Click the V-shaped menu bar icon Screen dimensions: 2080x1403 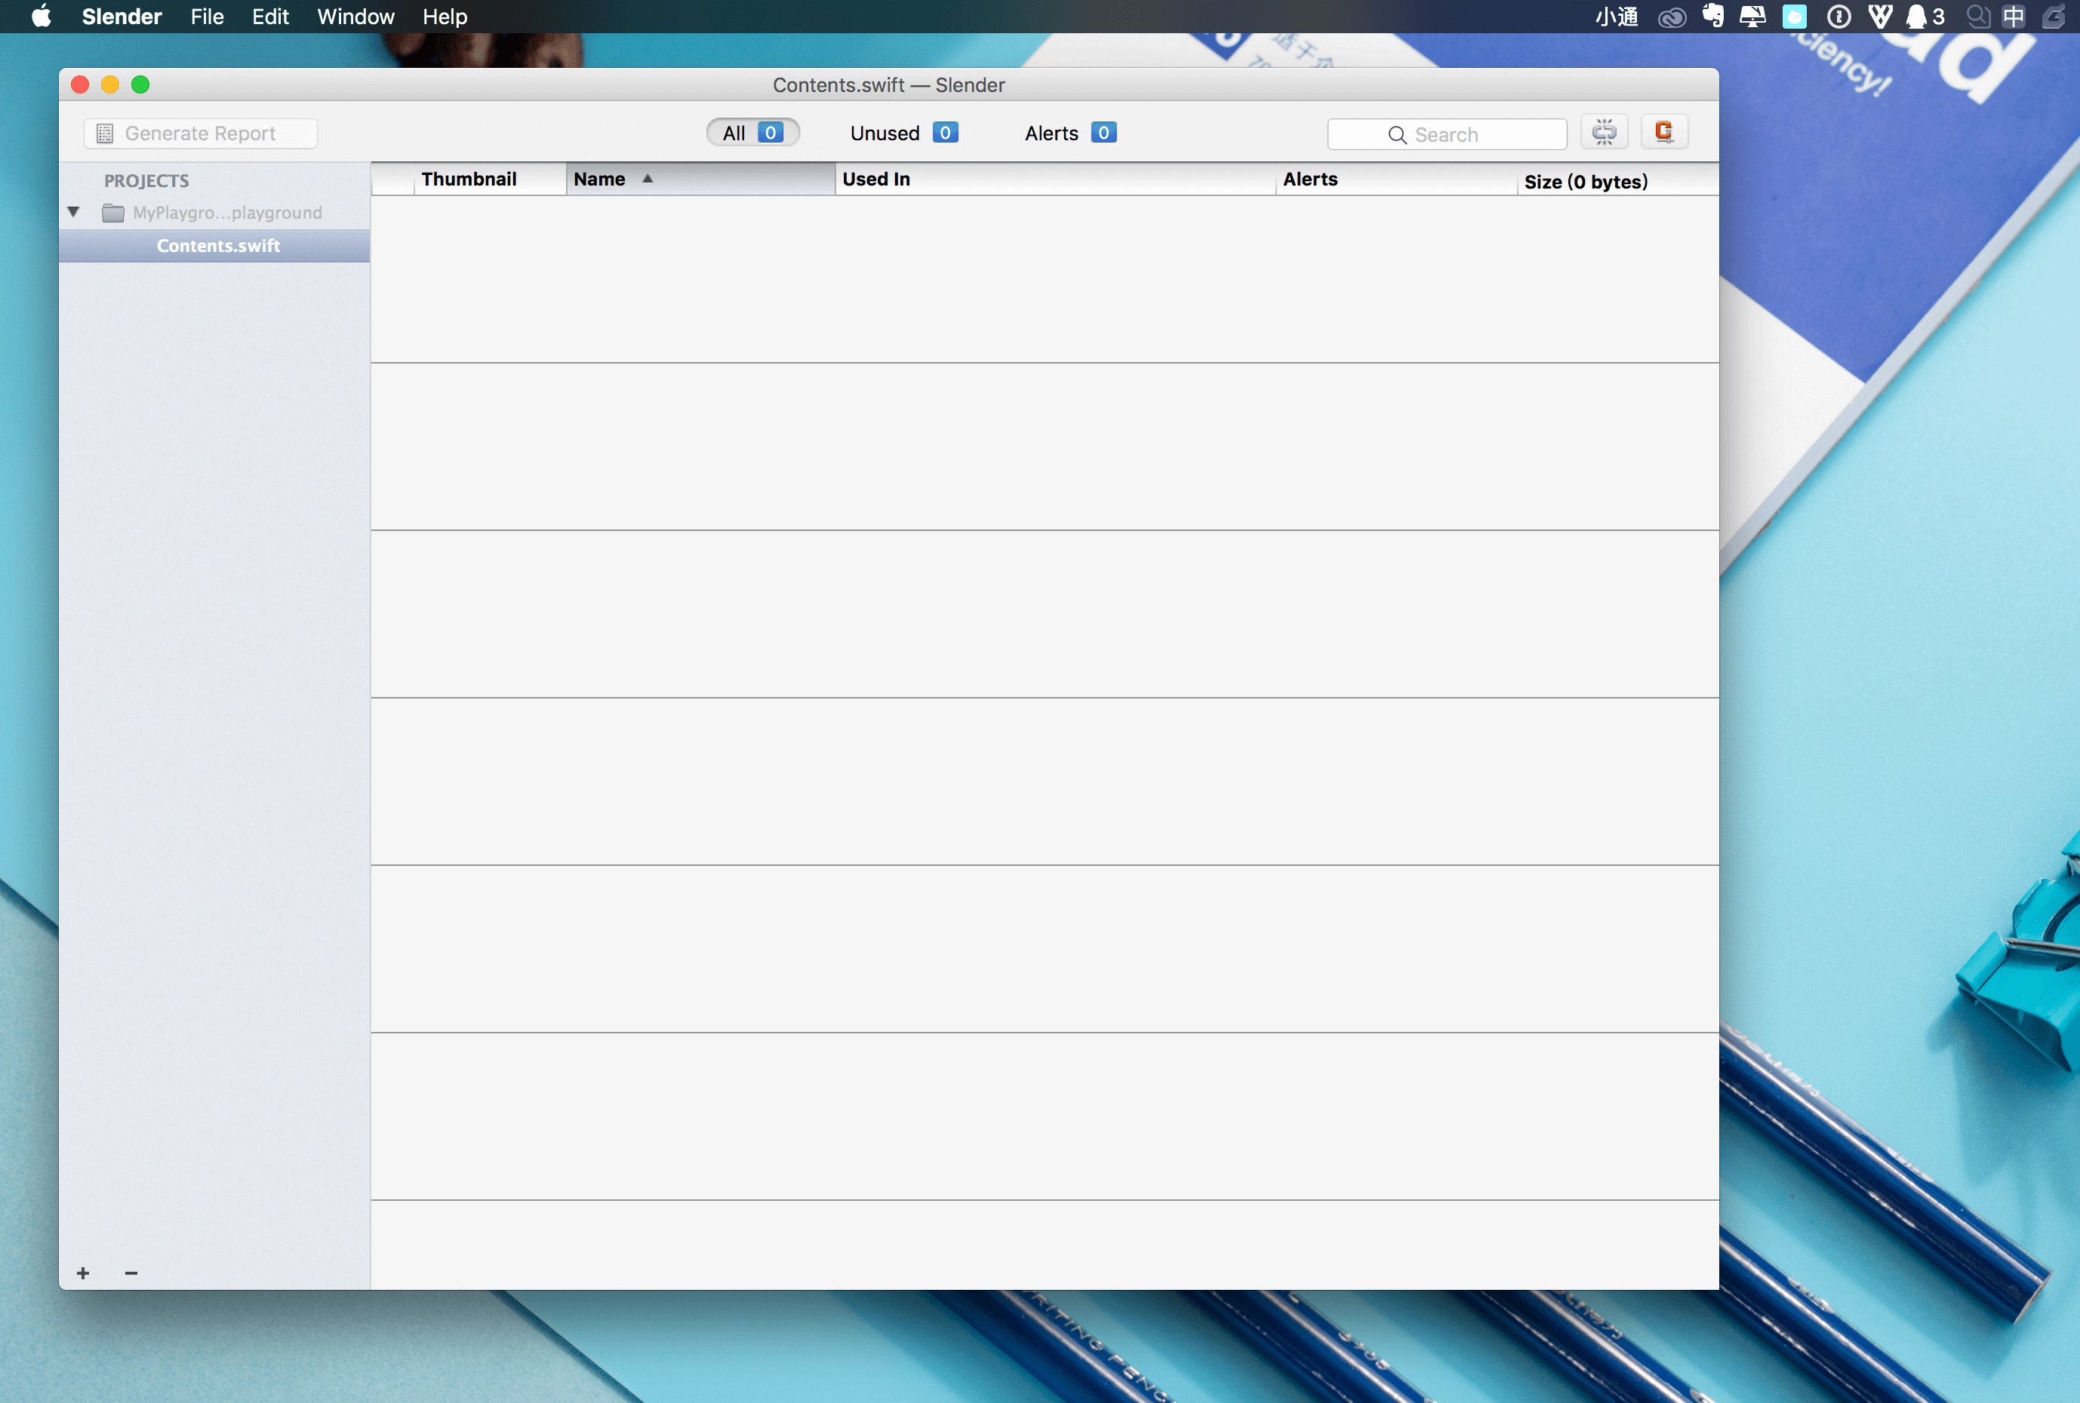click(1882, 16)
